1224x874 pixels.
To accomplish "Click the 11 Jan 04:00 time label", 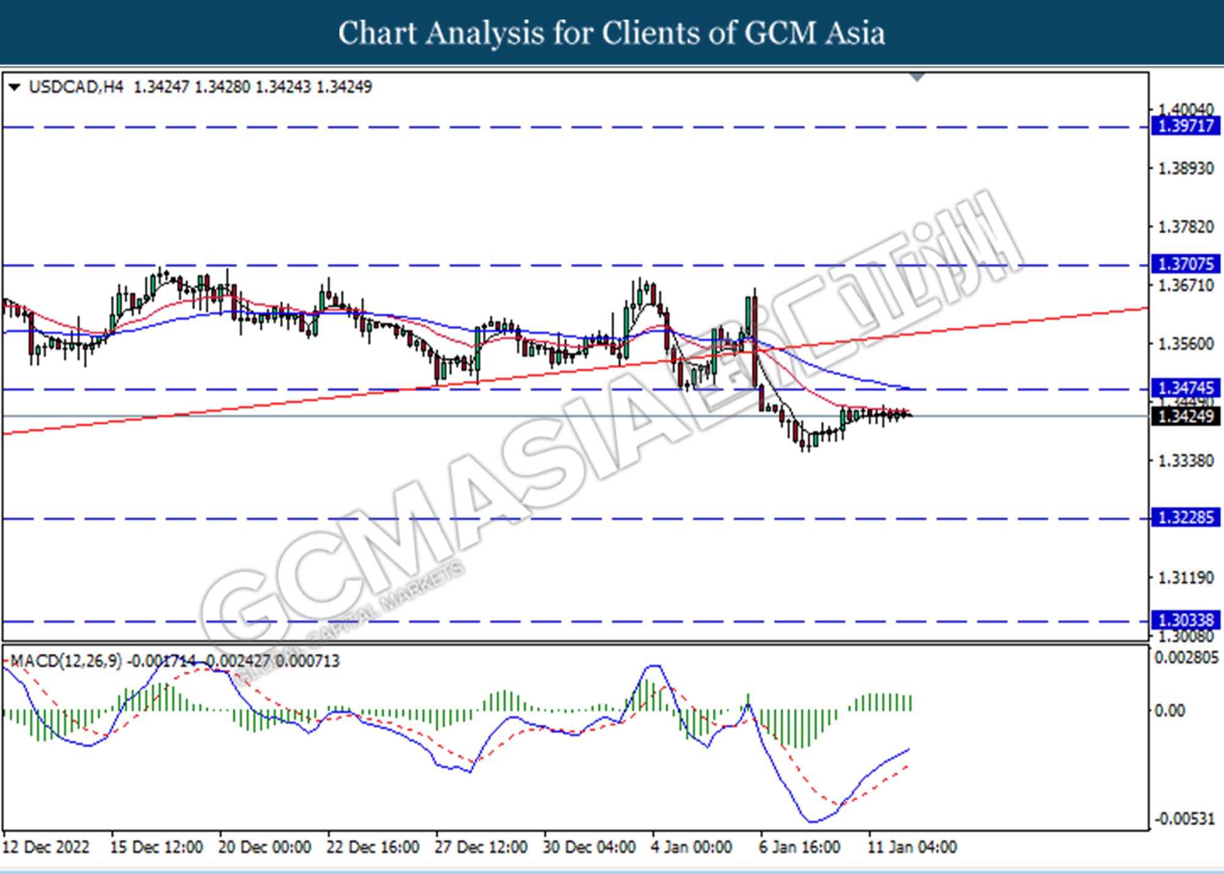I will pyautogui.click(x=912, y=847).
